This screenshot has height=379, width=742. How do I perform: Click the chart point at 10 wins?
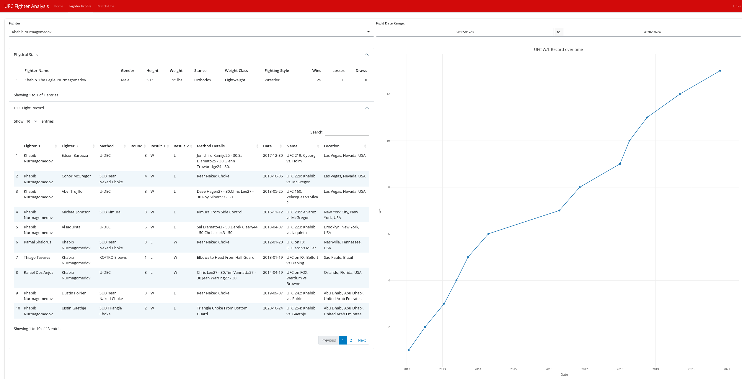click(630, 141)
